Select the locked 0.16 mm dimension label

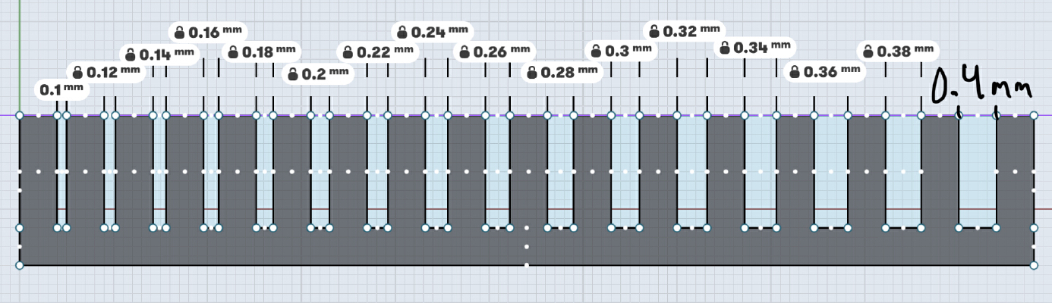pyautogui.click(x=209, y=32)
